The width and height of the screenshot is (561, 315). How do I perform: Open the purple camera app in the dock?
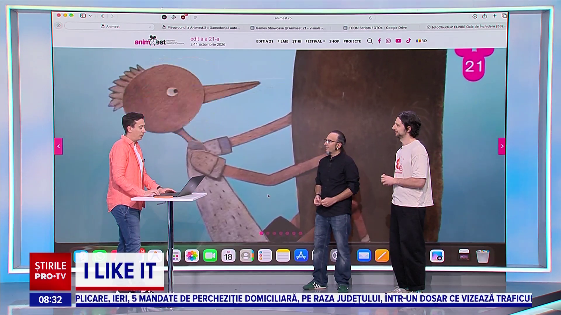point(437,256)
